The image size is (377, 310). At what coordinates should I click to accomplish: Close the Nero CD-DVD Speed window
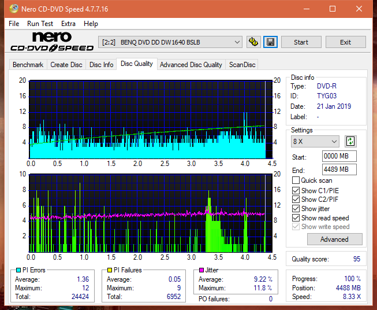[359, 9]
